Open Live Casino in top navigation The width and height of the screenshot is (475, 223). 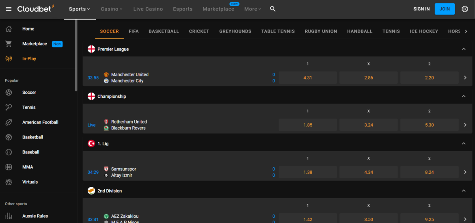[148, 9]
